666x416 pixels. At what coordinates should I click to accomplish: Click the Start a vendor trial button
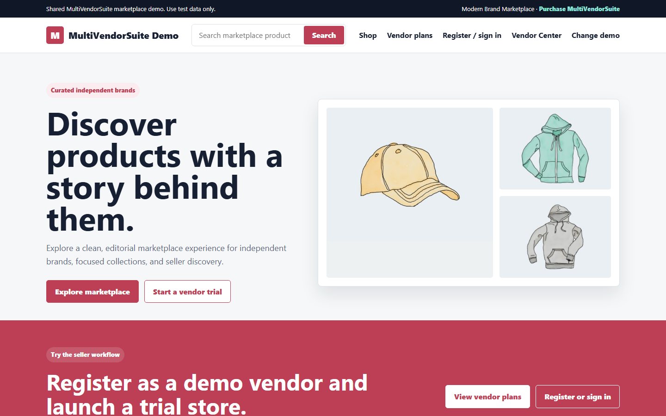coord(187,292)
